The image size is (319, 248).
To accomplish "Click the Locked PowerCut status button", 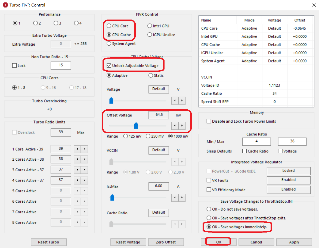I will point(289,171).
